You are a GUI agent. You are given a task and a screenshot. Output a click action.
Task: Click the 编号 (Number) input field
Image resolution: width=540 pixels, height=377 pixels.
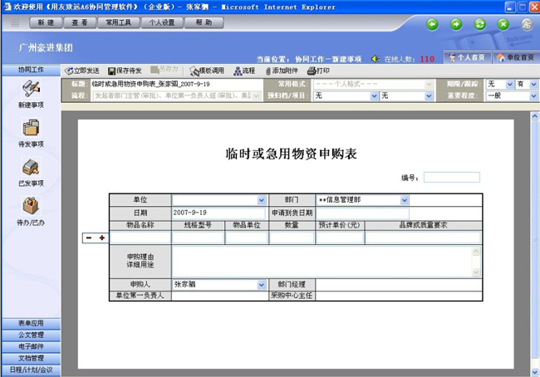point(451,177)
